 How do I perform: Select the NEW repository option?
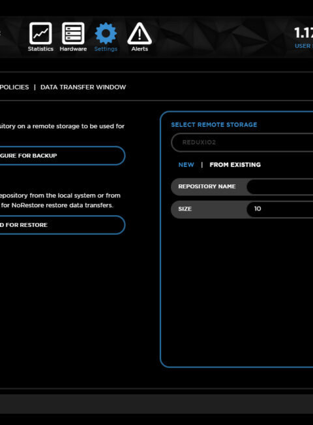pos(186,165)
